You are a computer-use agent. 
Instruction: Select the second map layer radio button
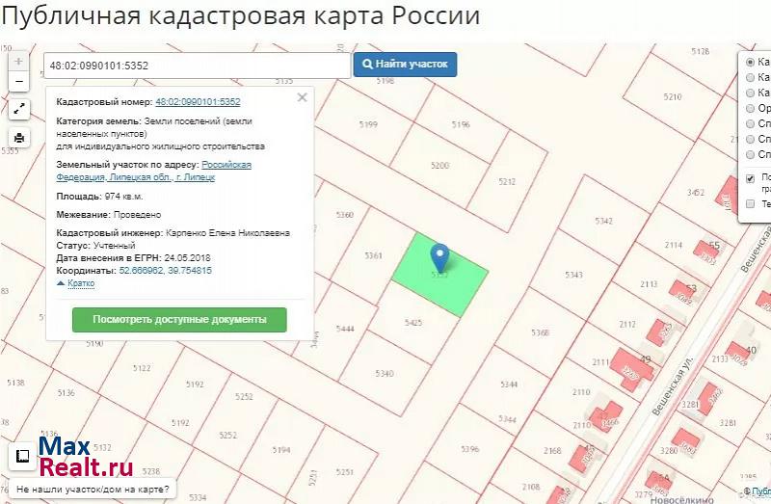pos(751,77)
